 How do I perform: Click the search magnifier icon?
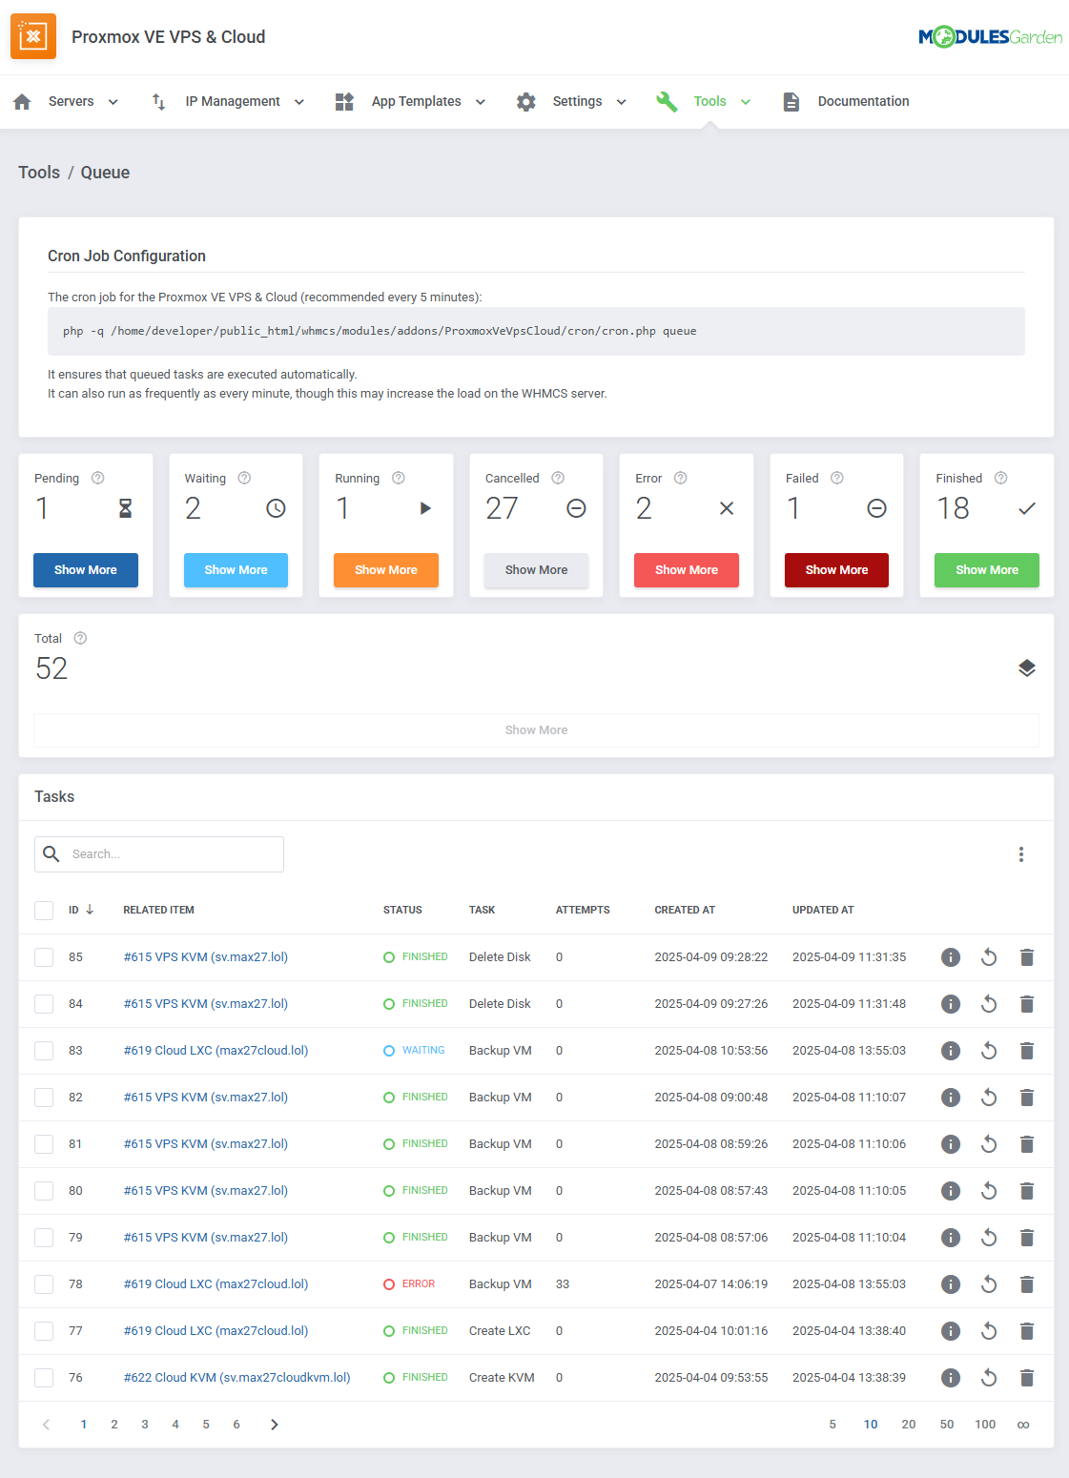(x=51, y=853)
